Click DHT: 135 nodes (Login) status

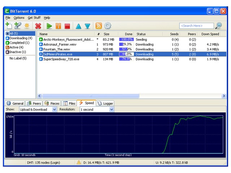pyautogui.click(x=44, y=163)
